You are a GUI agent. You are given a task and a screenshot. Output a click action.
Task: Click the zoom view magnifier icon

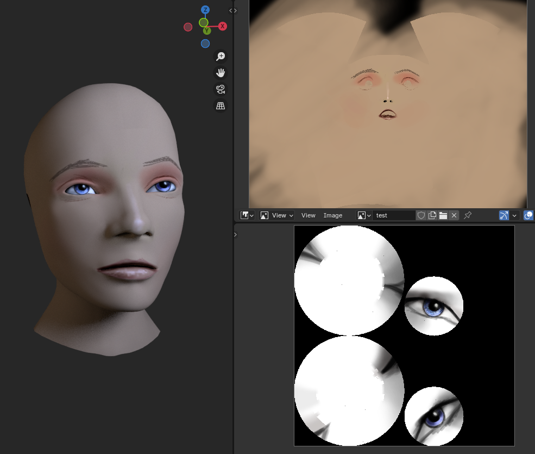(221, 57)
